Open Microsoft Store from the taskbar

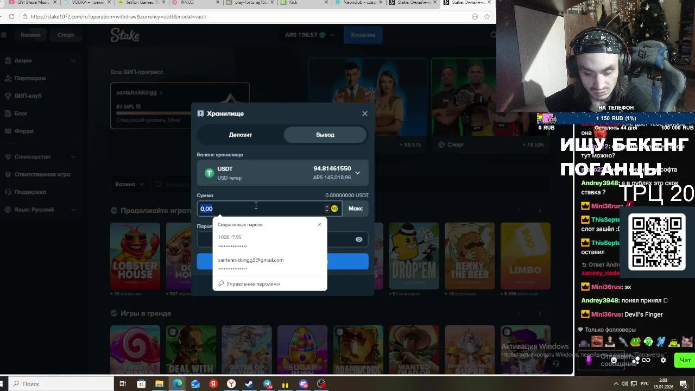tap(141, 384)
